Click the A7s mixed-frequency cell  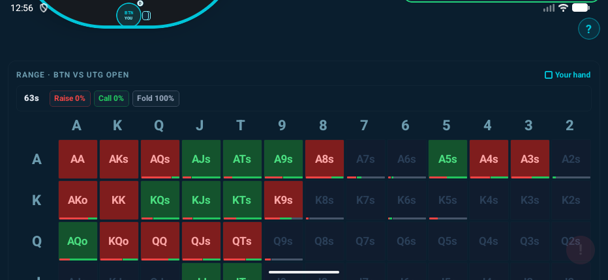pyautogui.click(x=365, y=159)
